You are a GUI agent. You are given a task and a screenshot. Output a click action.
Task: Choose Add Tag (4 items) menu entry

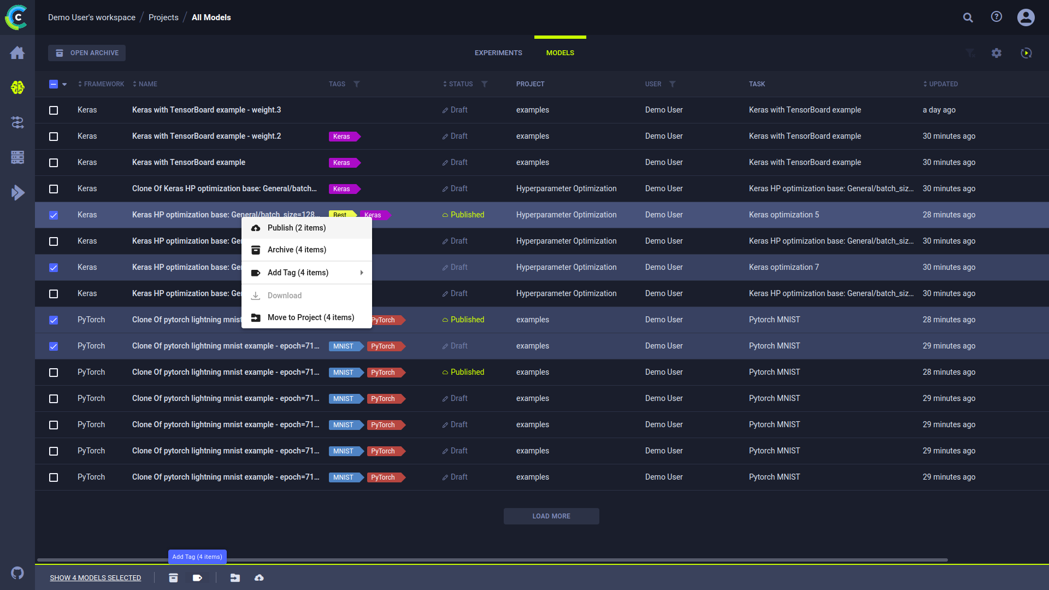[307, 273]
